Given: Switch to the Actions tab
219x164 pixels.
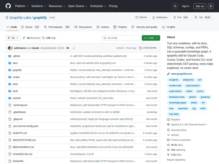Looking at the screenshot, I should tap(103, 27).
